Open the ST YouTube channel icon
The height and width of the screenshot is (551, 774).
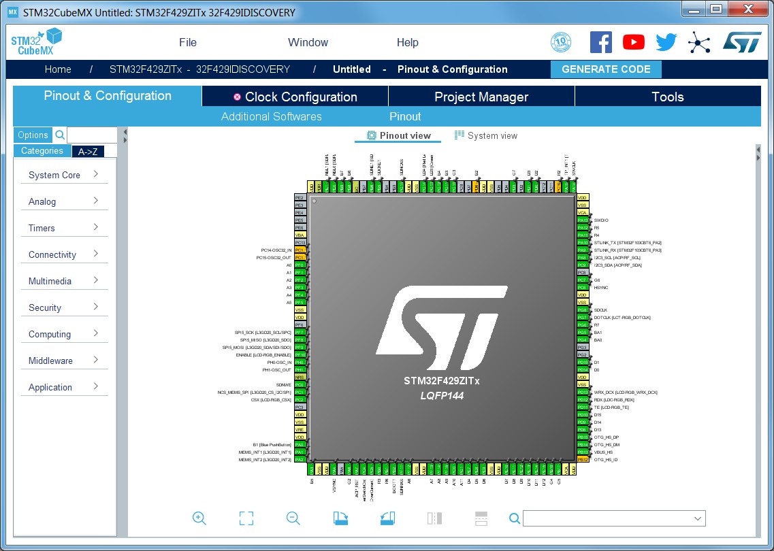point(633,42)
